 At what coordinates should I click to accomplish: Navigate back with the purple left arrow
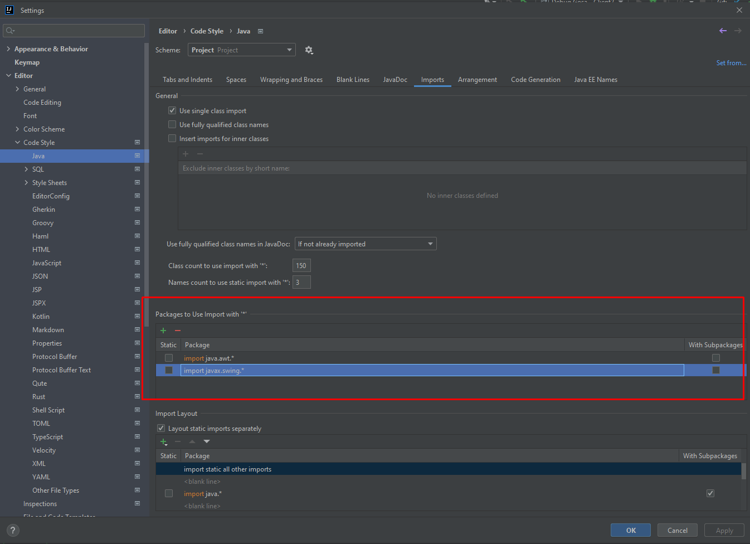(x=723, y=31)
